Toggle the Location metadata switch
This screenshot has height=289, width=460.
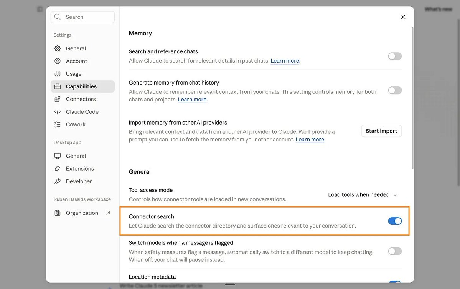point(394,282)
